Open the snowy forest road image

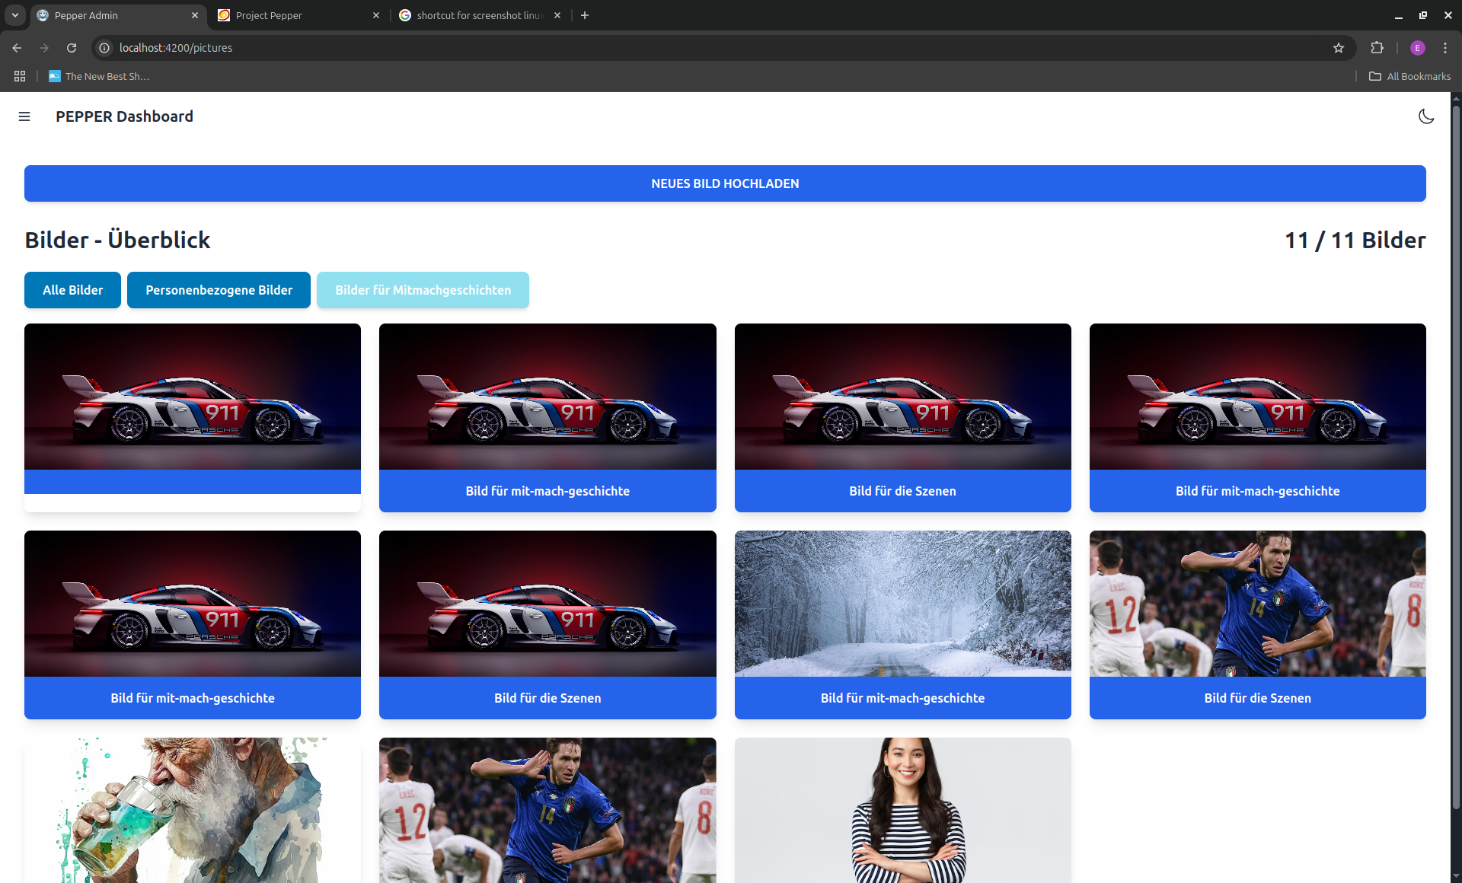point(902,604)
